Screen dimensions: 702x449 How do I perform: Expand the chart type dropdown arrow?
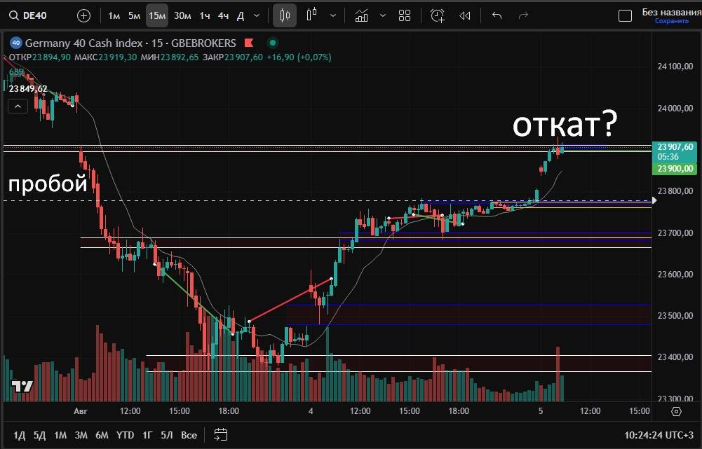pos(332,15)
